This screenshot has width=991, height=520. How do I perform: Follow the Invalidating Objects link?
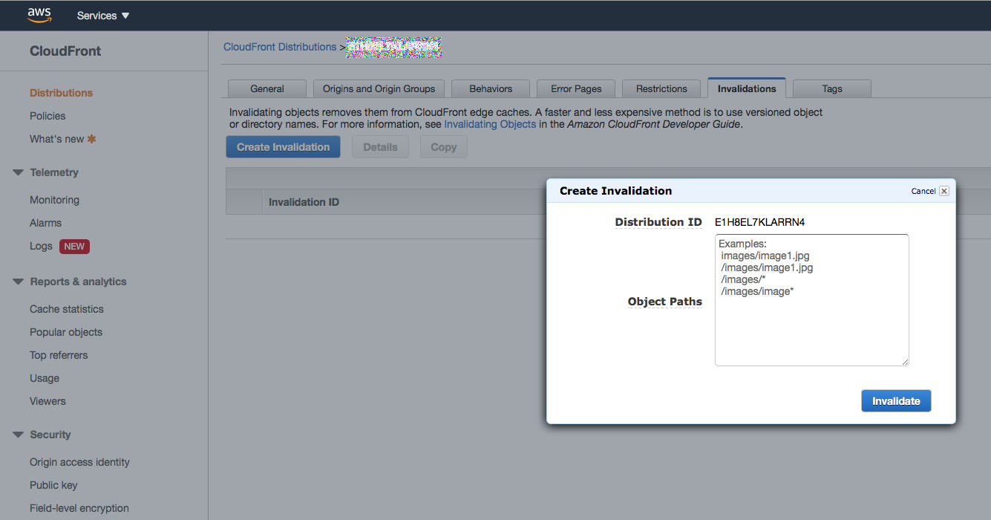490,124
